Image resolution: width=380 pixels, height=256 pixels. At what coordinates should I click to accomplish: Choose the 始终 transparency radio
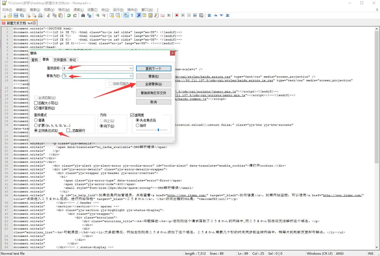click(137, 125)
